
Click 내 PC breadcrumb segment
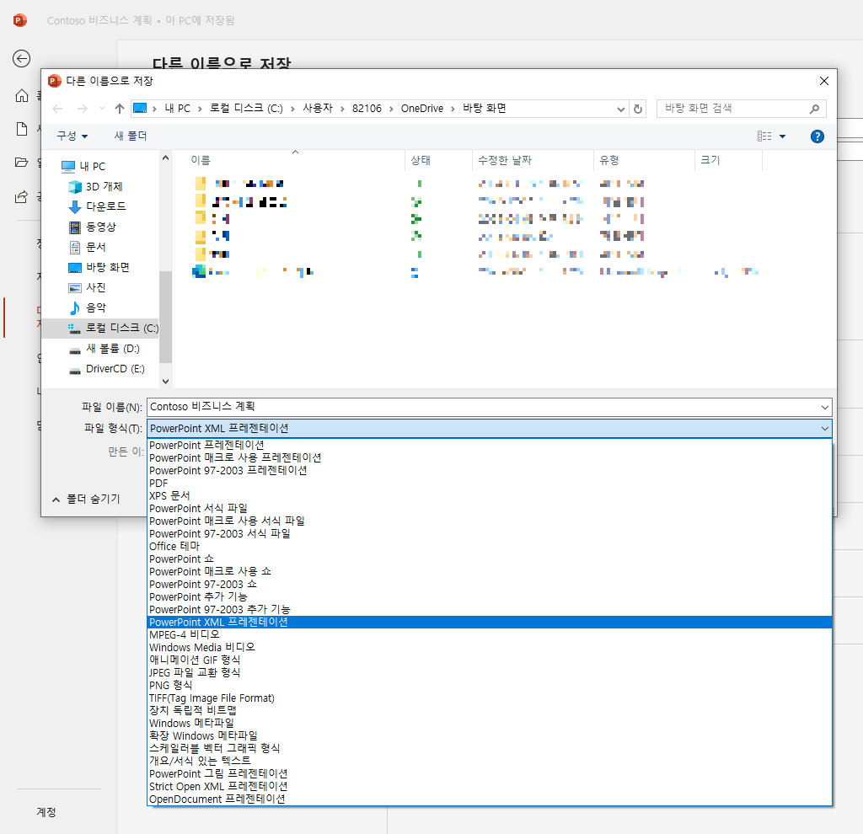click(x=177, y=109)
